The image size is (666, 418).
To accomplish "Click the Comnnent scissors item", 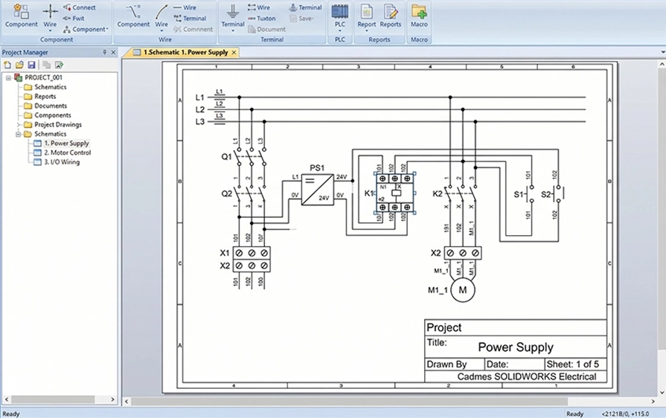I will click(x=193, y=29).
